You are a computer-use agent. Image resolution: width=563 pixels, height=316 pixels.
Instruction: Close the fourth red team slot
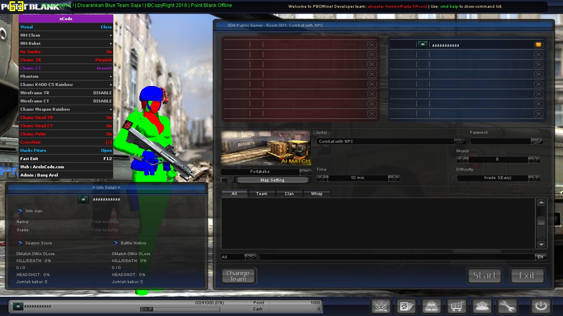pyautogui.click(x=372, y=74)
